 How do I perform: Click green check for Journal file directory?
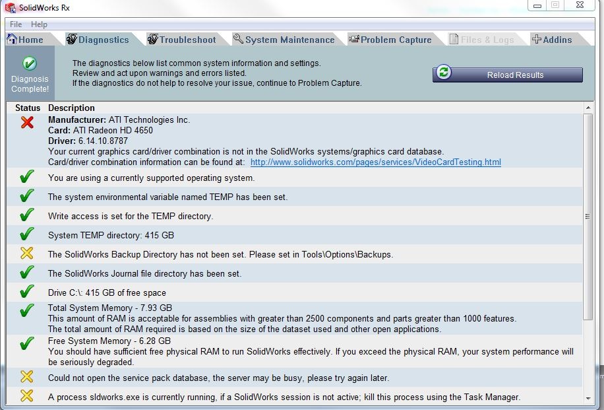click(26, 272)
